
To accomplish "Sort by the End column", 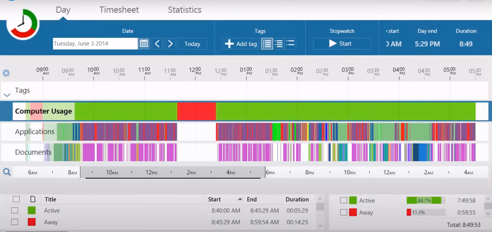I will 252,199.
